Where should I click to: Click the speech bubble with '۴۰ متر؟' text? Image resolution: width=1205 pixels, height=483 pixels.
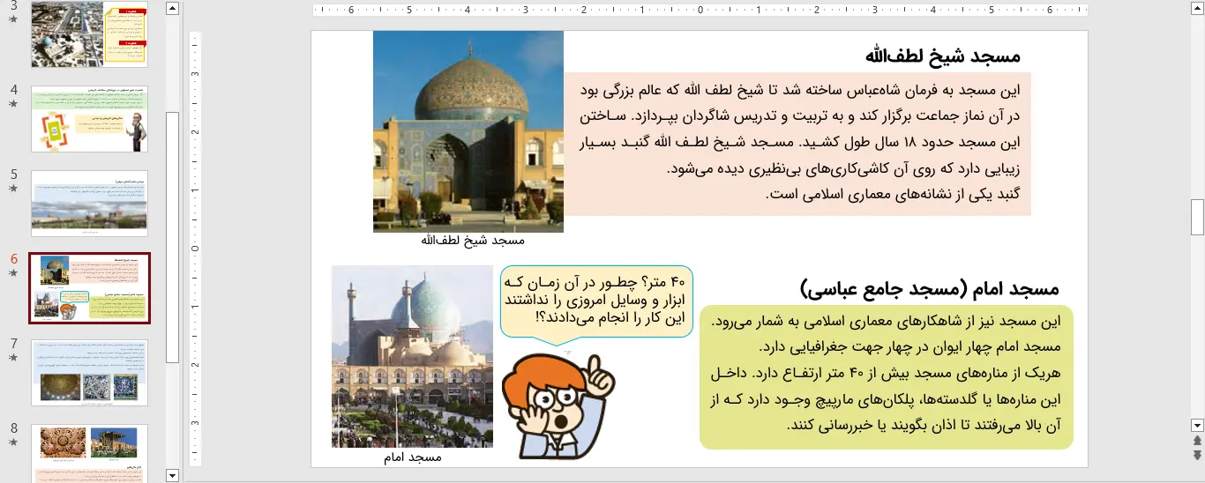[x=596, y=301]
